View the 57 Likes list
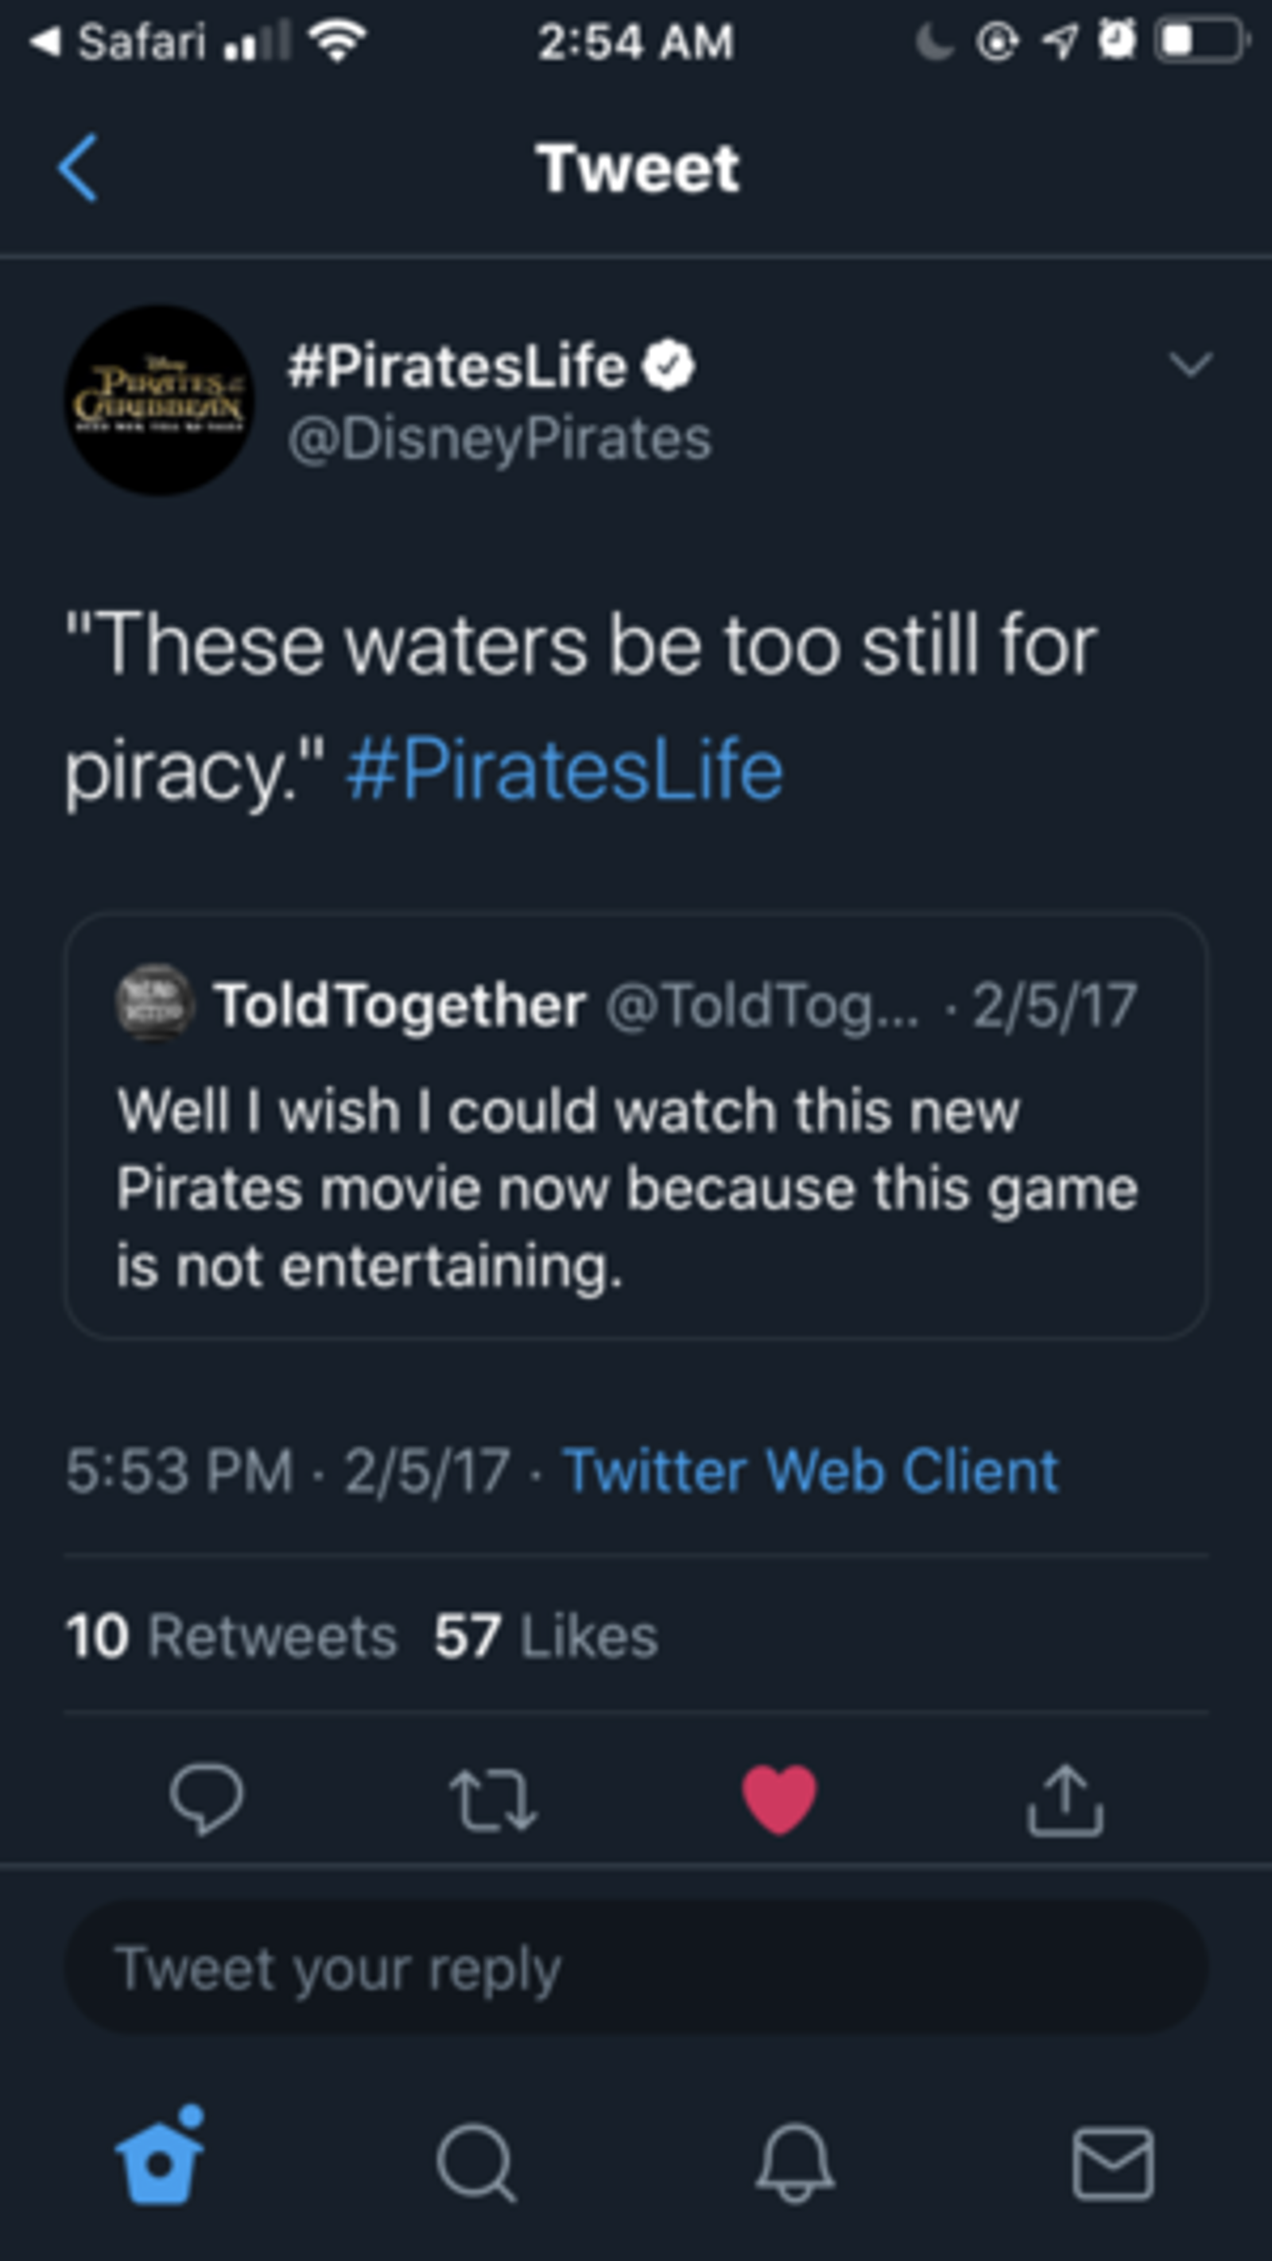 pyautogui.click(x=545, y=1636)
